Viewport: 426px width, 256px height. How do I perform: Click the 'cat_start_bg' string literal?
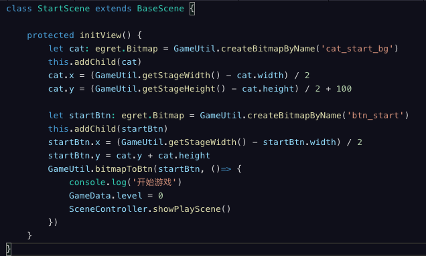pyautogui.click(x=357, y=49)
